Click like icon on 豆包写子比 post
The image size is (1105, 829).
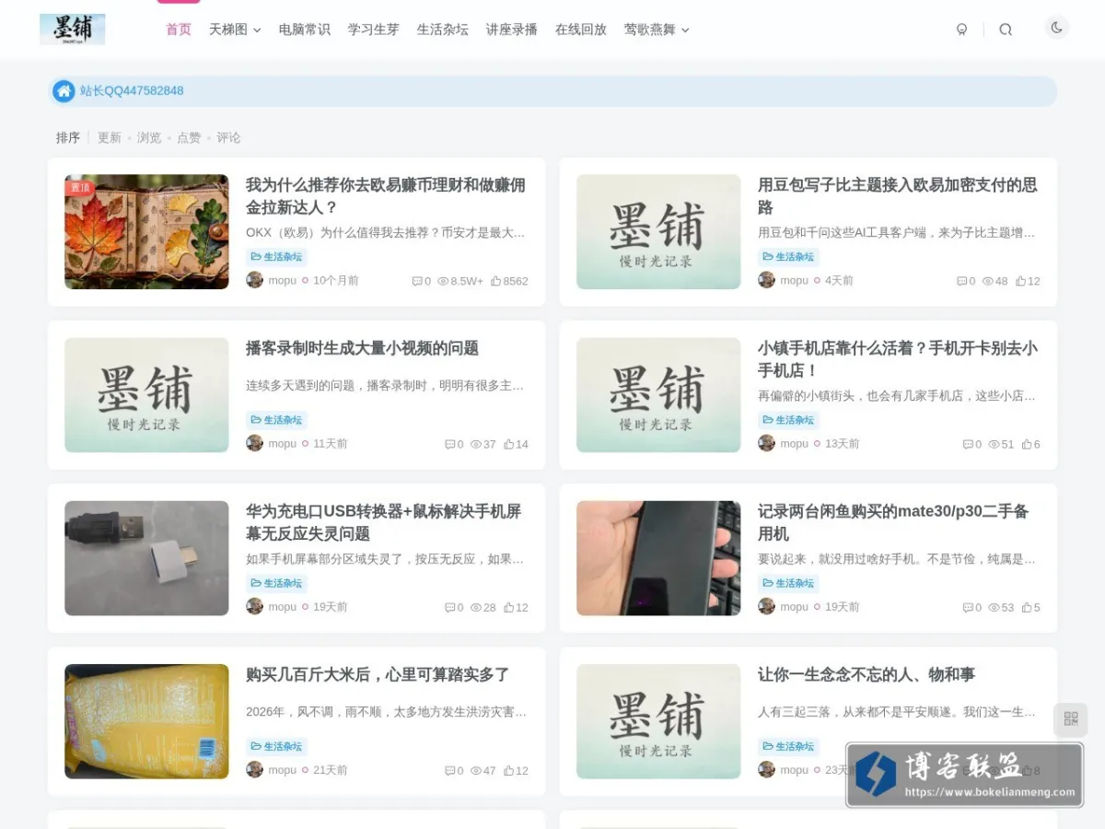tap(1020, 281)
